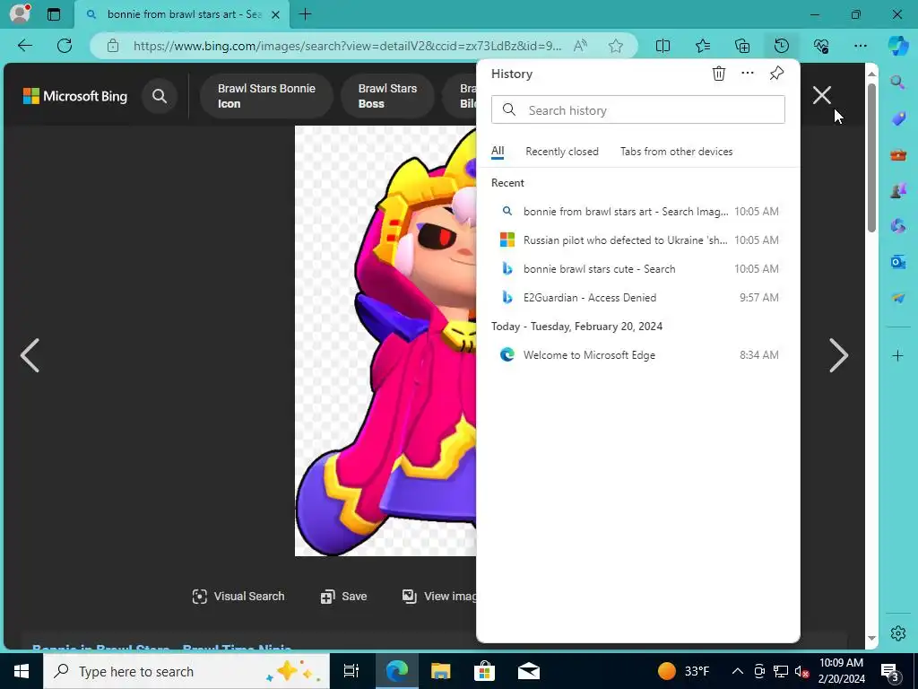
Task: Click the Microsoft Bing logo
Action: click(x=75, y=96)
